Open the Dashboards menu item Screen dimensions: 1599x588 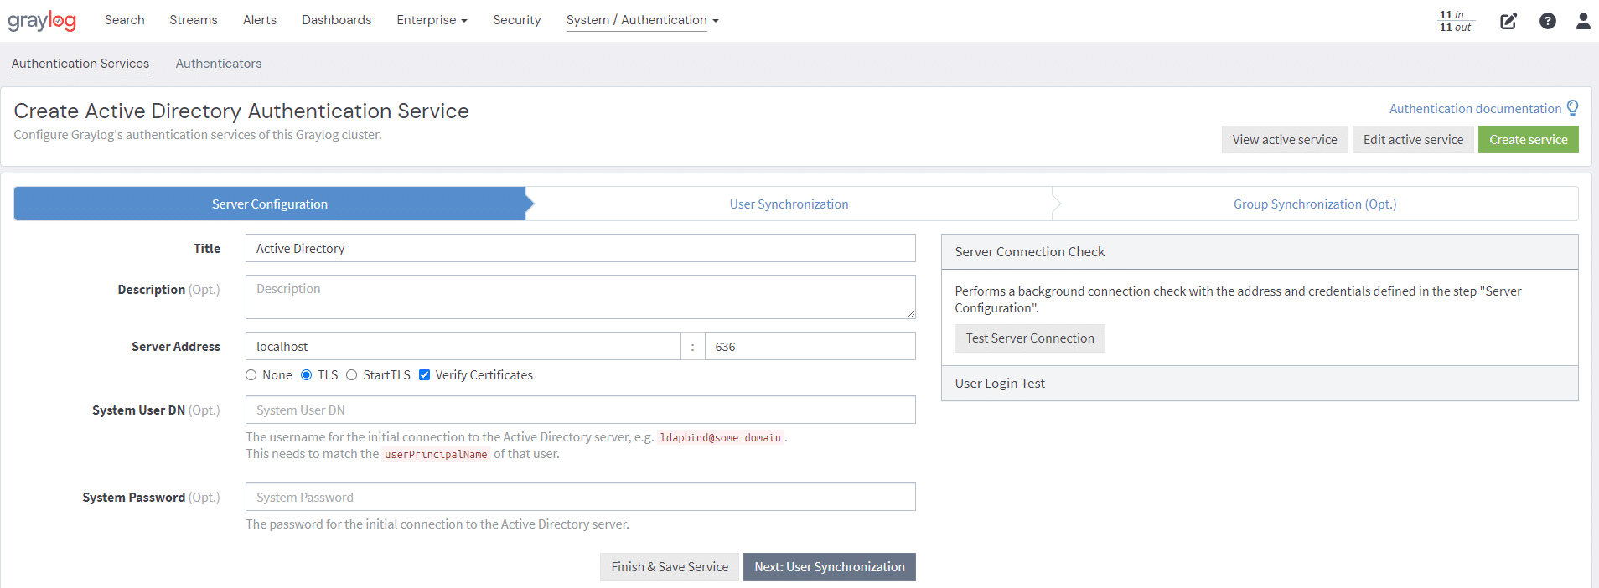(x=337, y=20)
